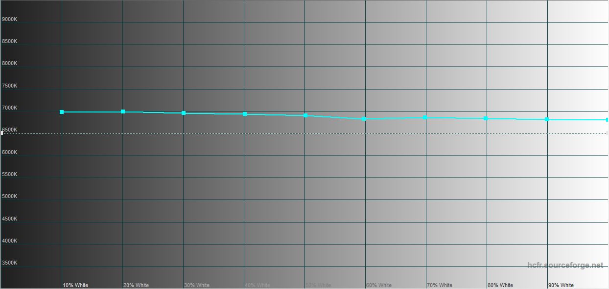Select the 20% White data point
Viewport: 609px width, 289px height.
click(123, 111)
